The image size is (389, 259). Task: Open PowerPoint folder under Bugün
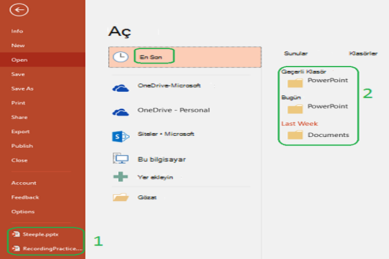tap(328, 106)
